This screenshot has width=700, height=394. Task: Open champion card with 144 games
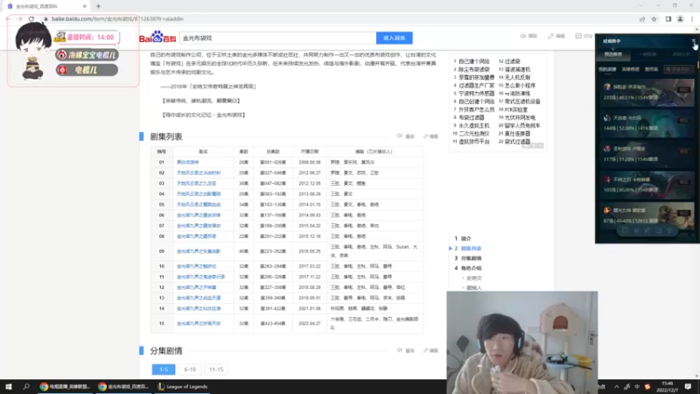pyautogui.click(x=647, y=123)
